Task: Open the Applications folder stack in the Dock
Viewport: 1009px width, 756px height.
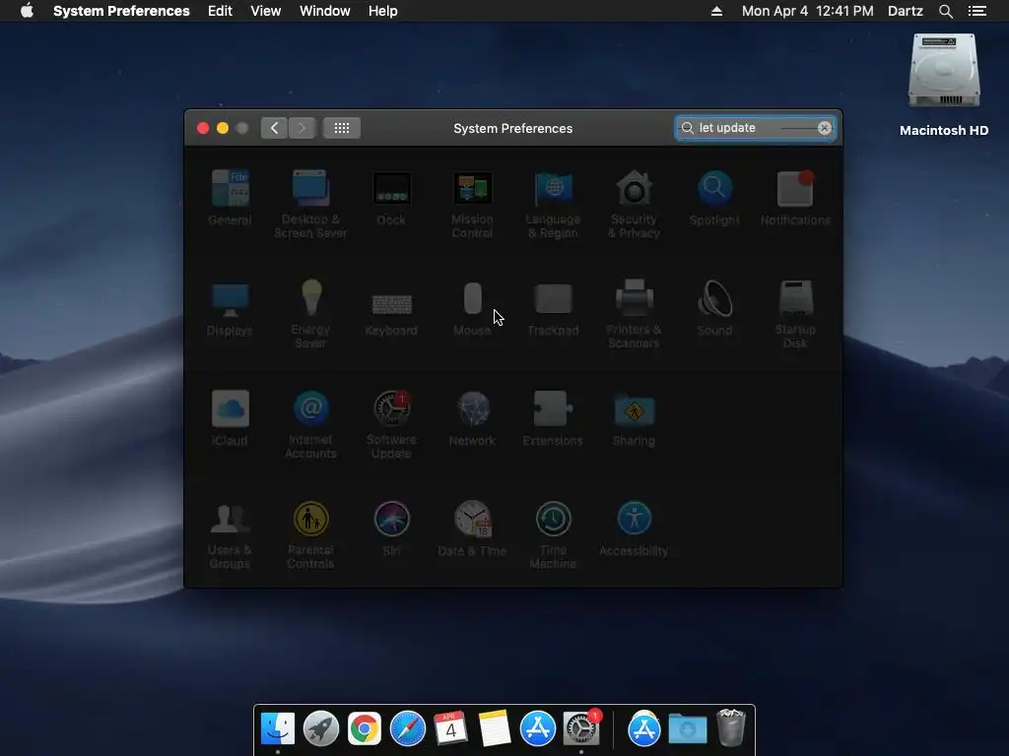Action: 644,728
